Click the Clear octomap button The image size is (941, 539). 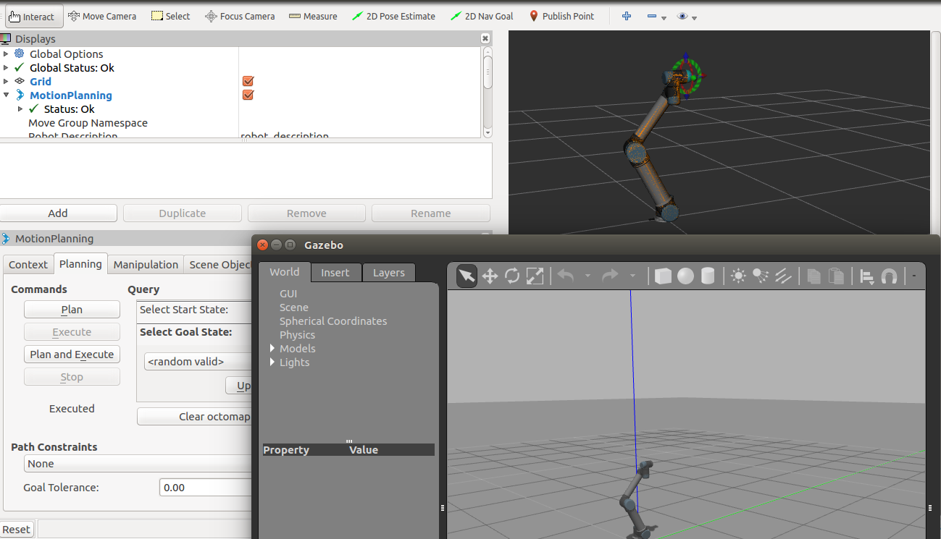tap(194, 417)
